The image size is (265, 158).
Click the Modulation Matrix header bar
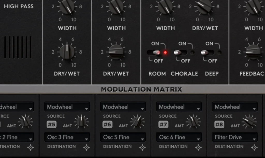(141, 89)
